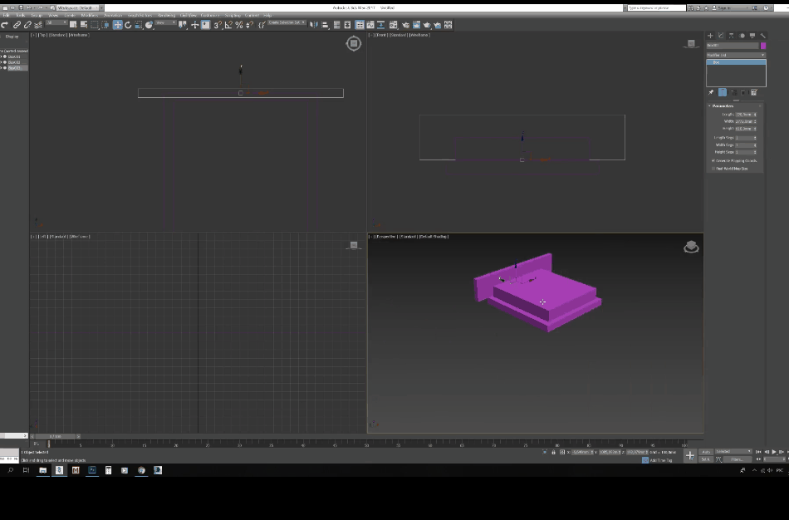Click the Undo arrow in main toolbar
The image size is (789, 520).
coord(5,25)
